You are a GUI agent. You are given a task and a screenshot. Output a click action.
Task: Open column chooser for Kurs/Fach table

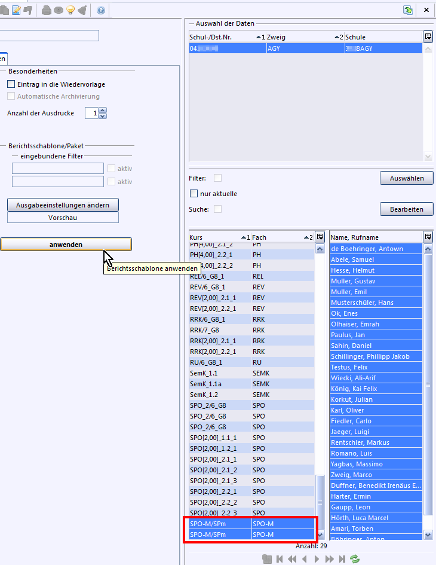click(x=320, y=237)
